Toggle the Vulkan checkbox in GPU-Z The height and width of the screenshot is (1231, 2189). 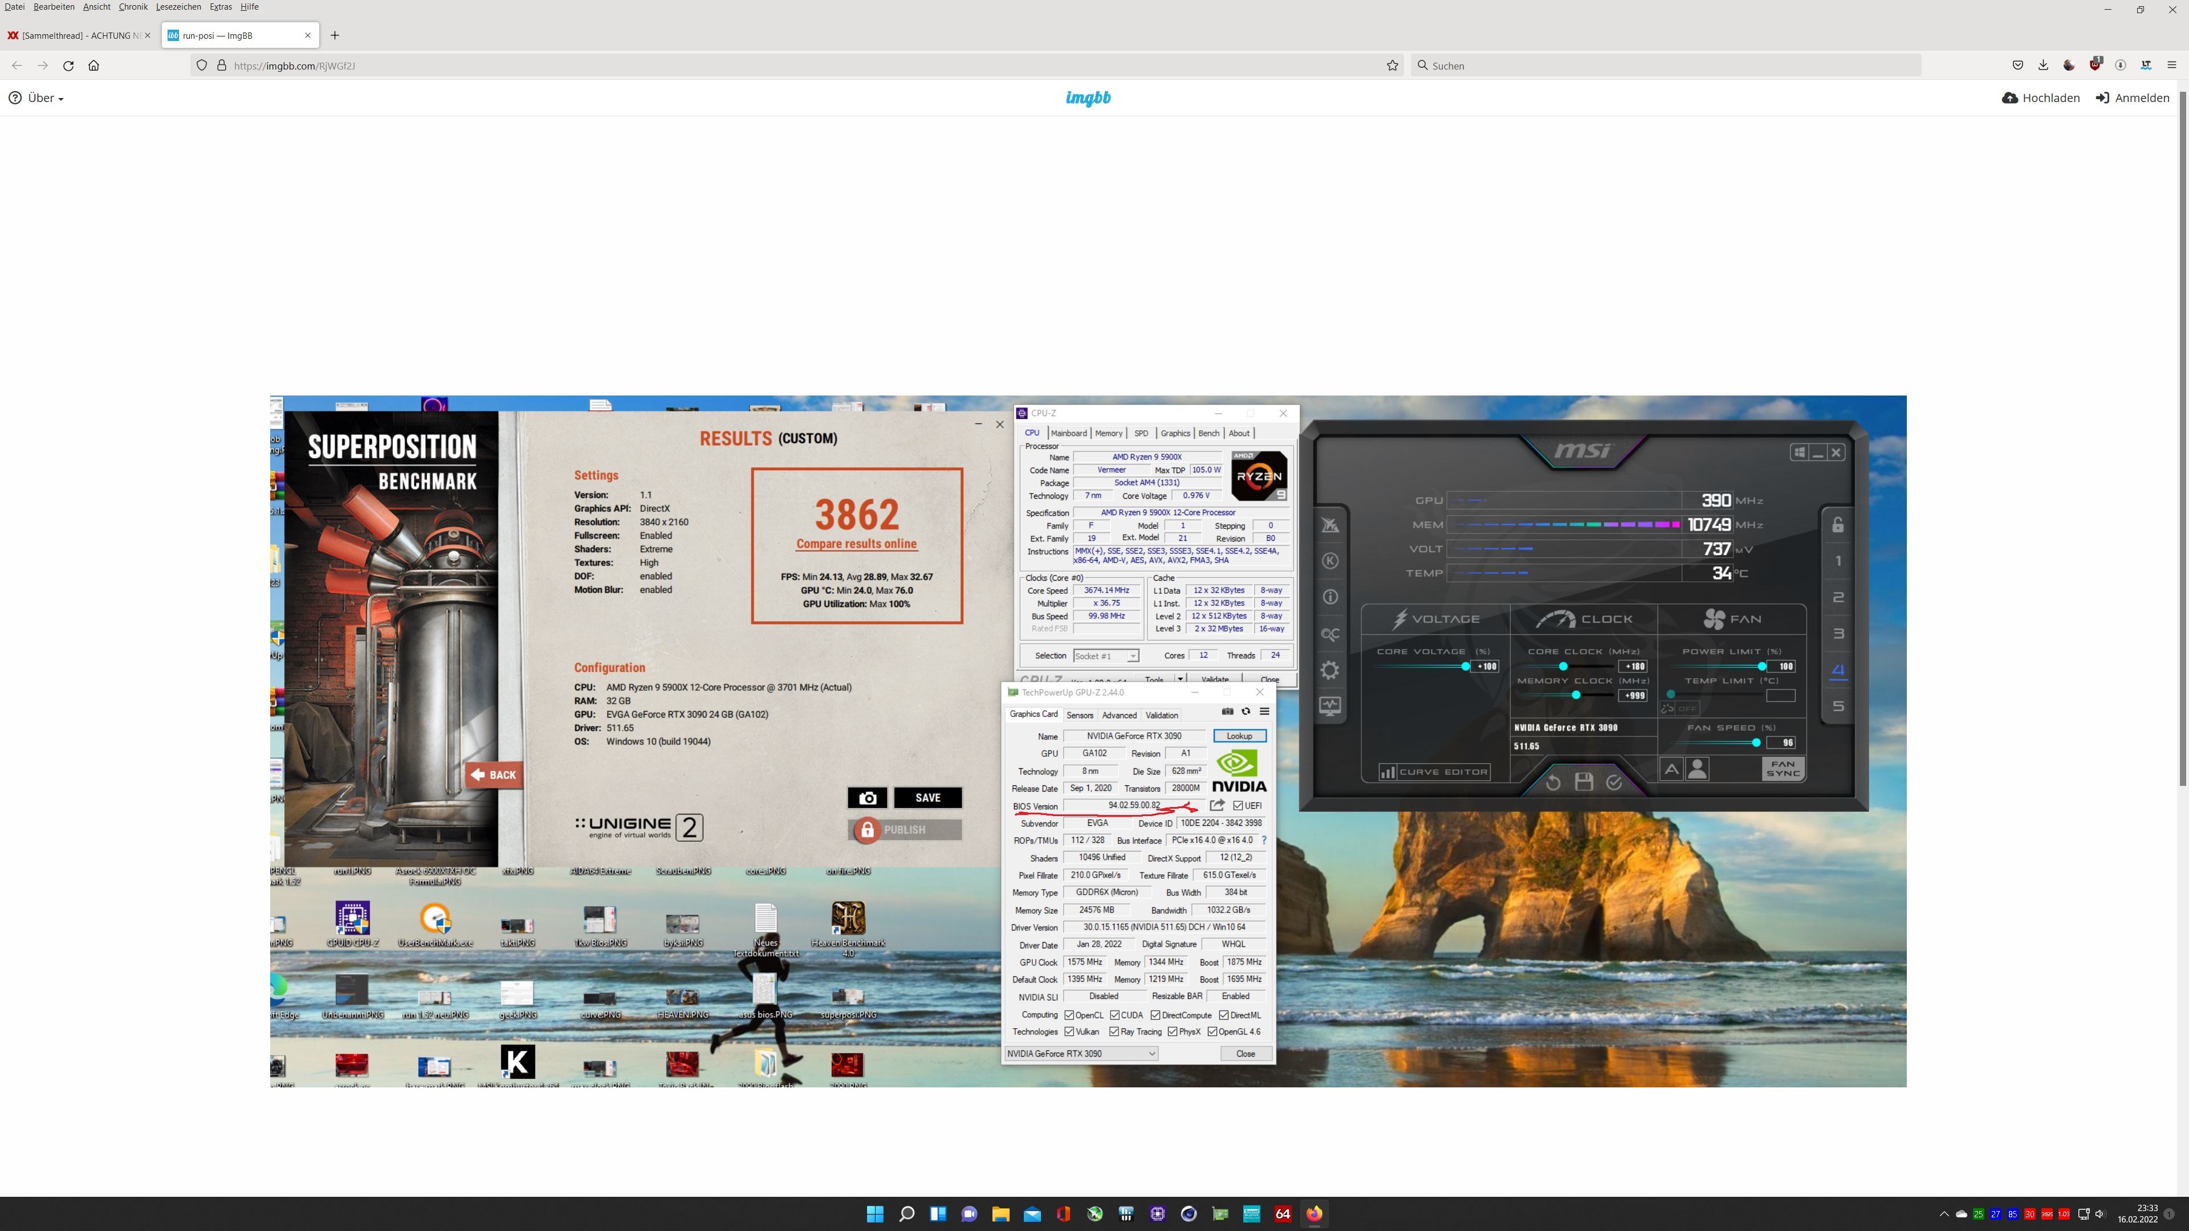[1069, 1032]
